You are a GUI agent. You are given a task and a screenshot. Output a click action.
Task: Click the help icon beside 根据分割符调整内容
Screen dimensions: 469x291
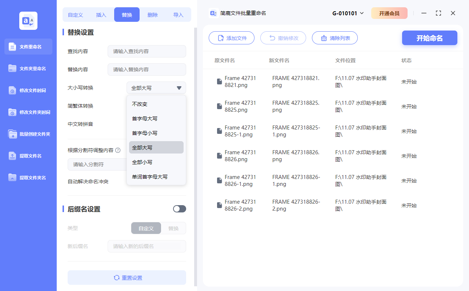point(118,150)
